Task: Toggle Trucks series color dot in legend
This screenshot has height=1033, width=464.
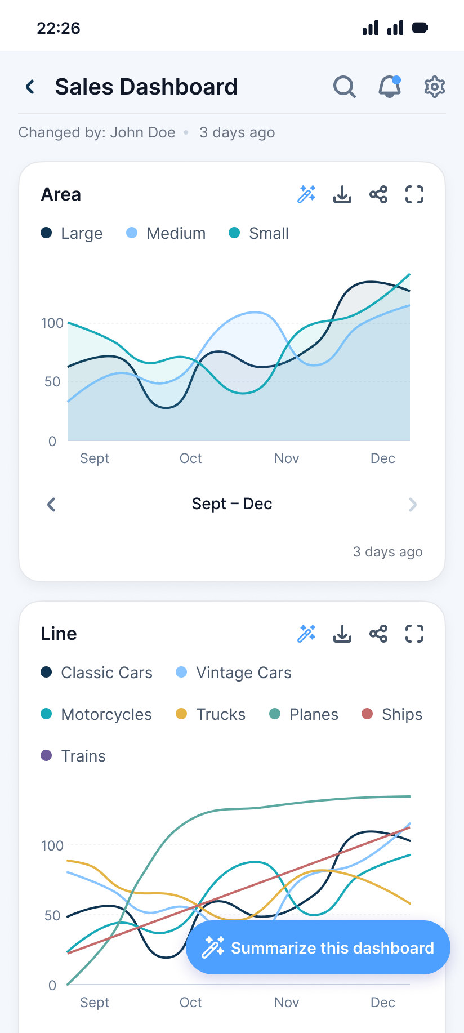Action: click(x=181, y=714)
